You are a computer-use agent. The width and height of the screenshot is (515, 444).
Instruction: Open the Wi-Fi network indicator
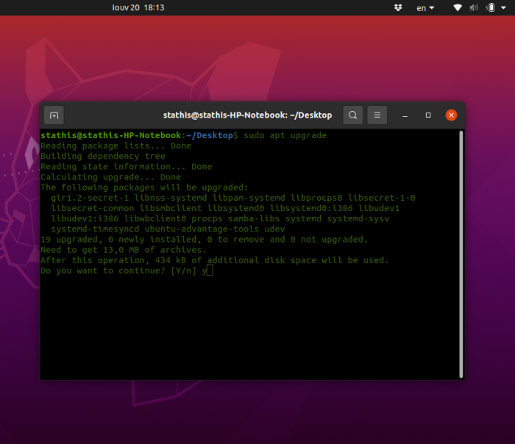pyautogui.click(x=457, y=7)
